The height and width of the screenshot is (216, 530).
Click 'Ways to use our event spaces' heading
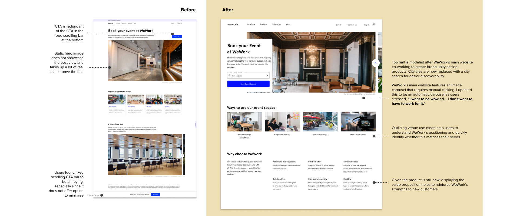(x=251, y=107)
